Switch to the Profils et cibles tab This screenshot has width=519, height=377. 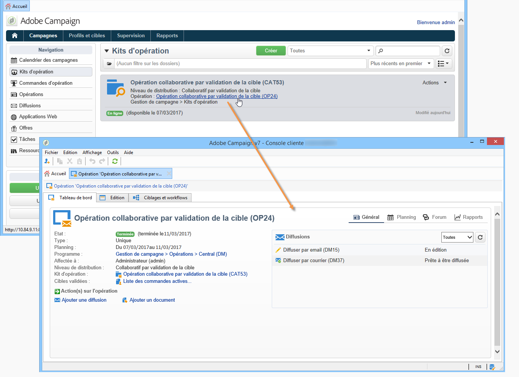click(x=87, y=36)
